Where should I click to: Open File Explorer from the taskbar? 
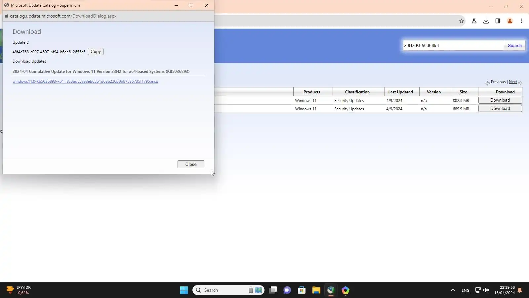pos(316,290)
